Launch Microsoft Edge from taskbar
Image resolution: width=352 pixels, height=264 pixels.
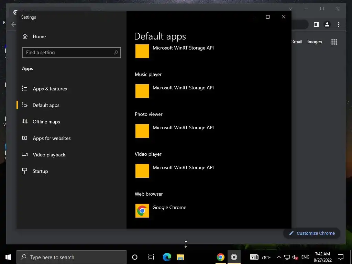tap(167, 257)
